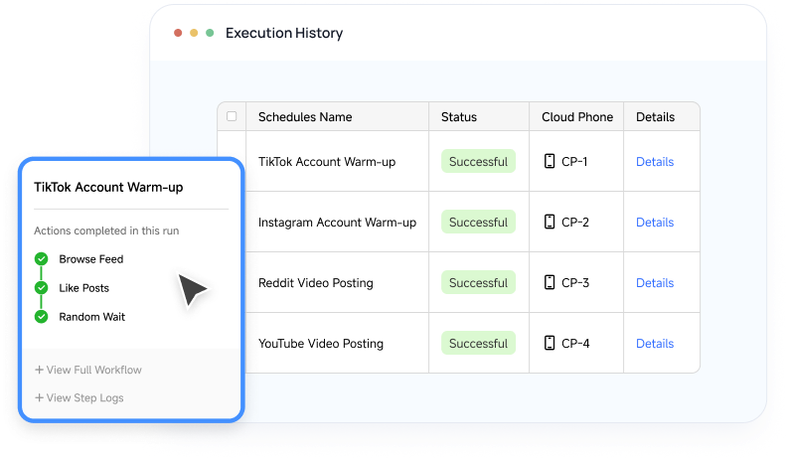Select the YouTube Video Posting schedule name
The width and height of the screenshot is (788, 459).
pos(321,344)
